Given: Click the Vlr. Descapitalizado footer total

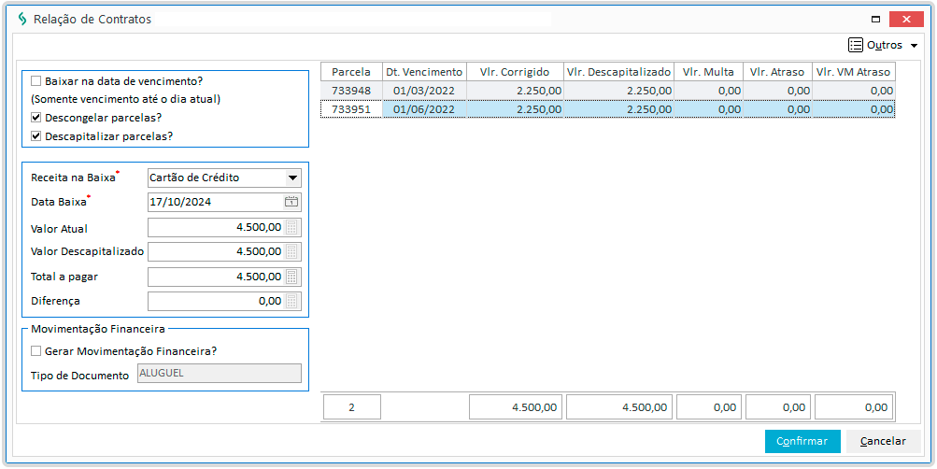Looking at the screenshot, I should (x=619, y=407).
